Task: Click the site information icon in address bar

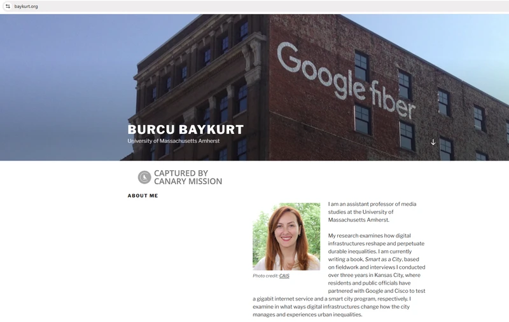Action: 7,6
